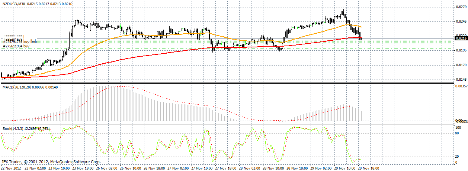Click the 0.8195 price axis label
Screen dimensions: 468x171
tap(461, 50)
